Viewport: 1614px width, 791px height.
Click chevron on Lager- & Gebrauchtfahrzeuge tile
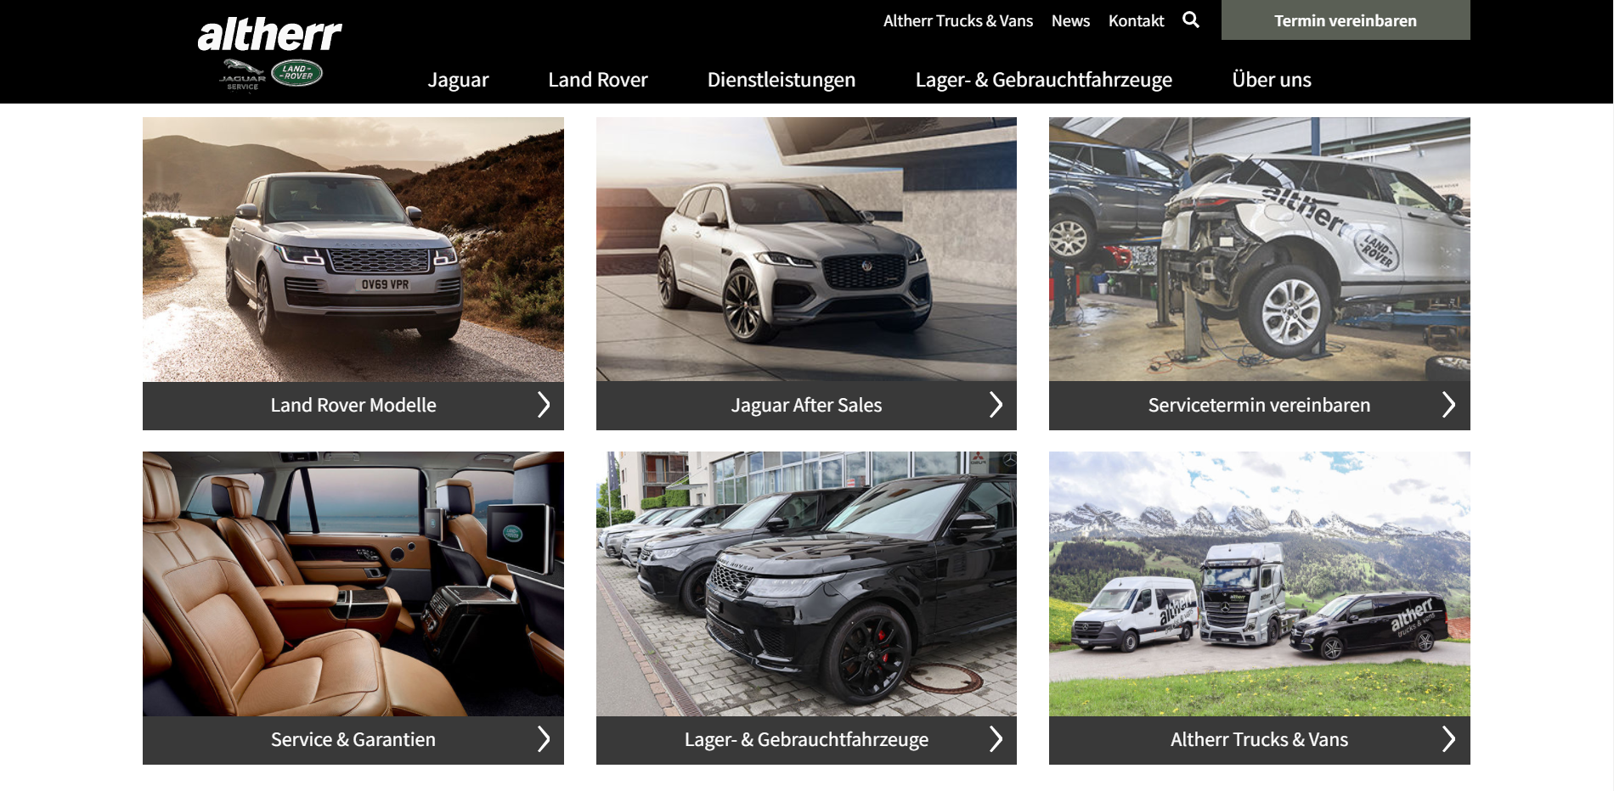996,739
